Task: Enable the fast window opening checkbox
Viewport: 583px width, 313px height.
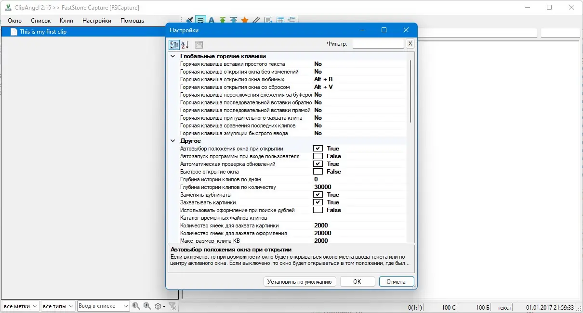Action: click(x=318, y=172)
